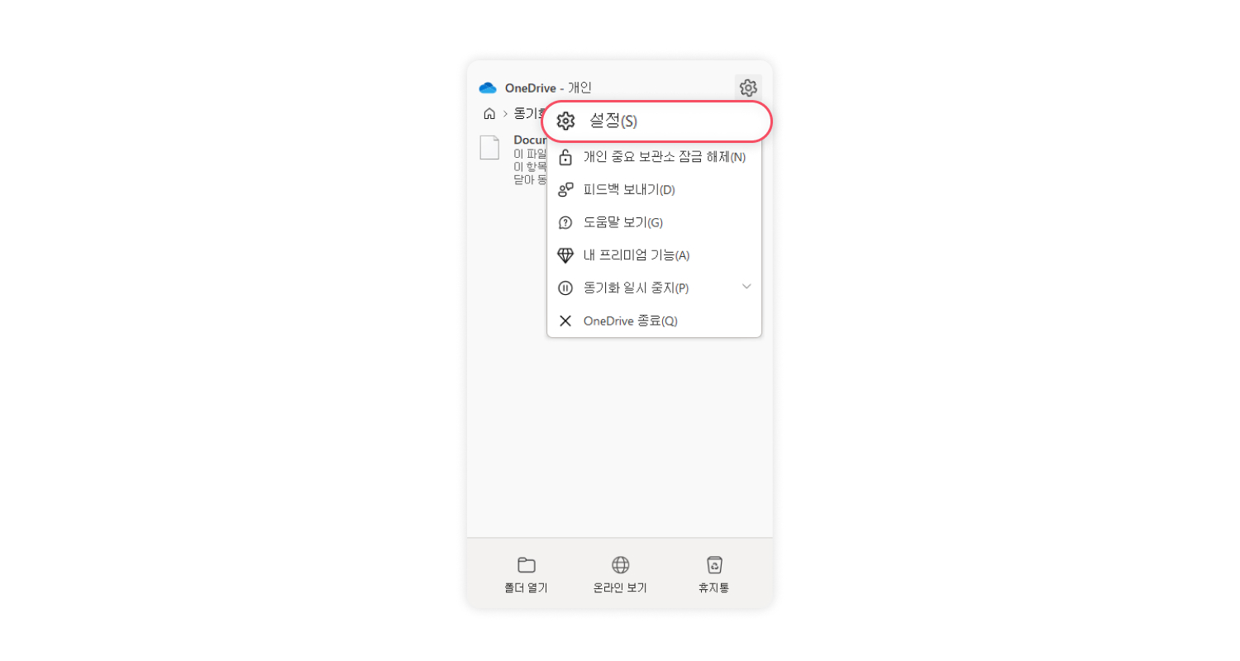Click the home icon in breadcrumb
The height and width of the screenshot is (661, 1240).
489,113
